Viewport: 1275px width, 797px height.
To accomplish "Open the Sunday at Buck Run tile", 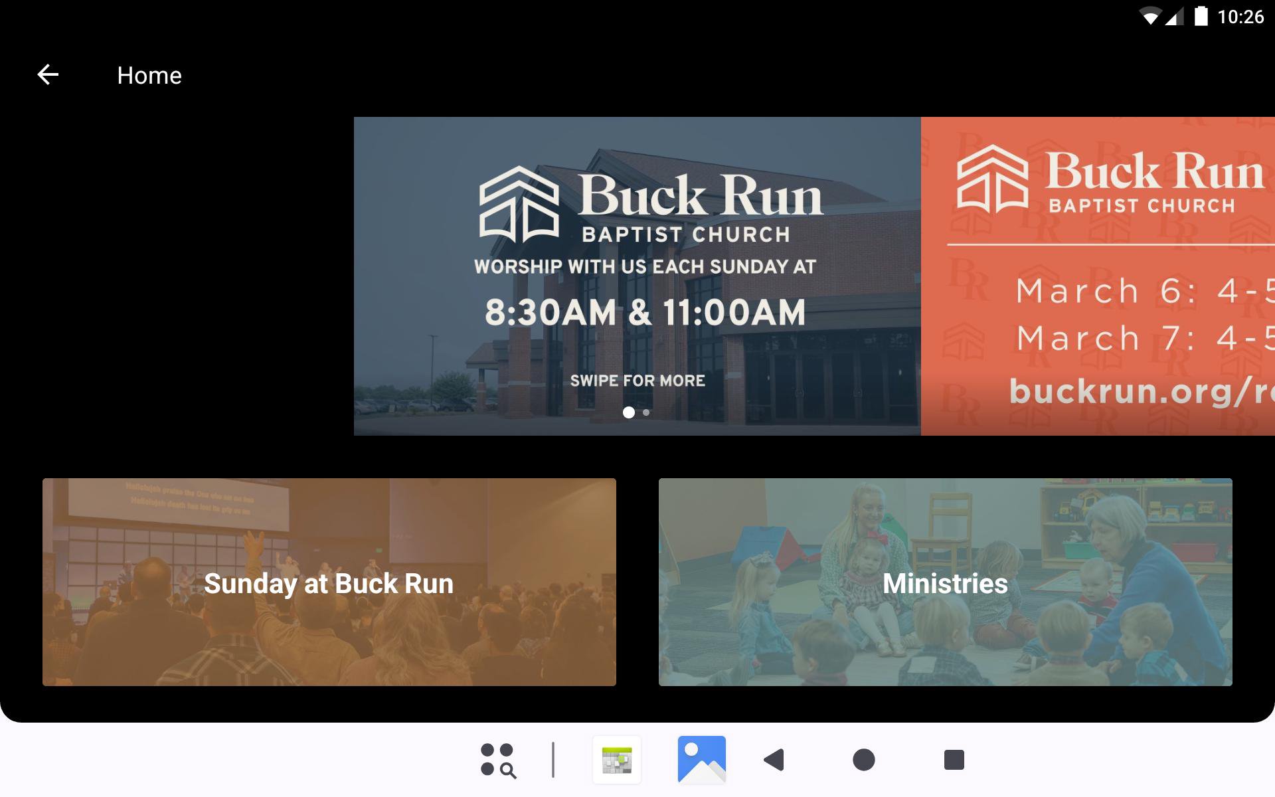I will click(329, 582).
